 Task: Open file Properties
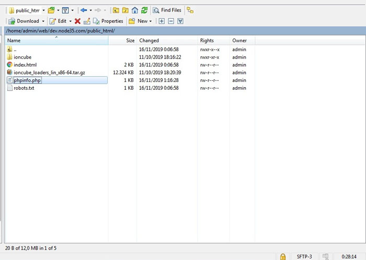[108, 21]
